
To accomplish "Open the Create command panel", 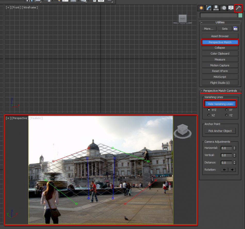I will coord(201,8).
